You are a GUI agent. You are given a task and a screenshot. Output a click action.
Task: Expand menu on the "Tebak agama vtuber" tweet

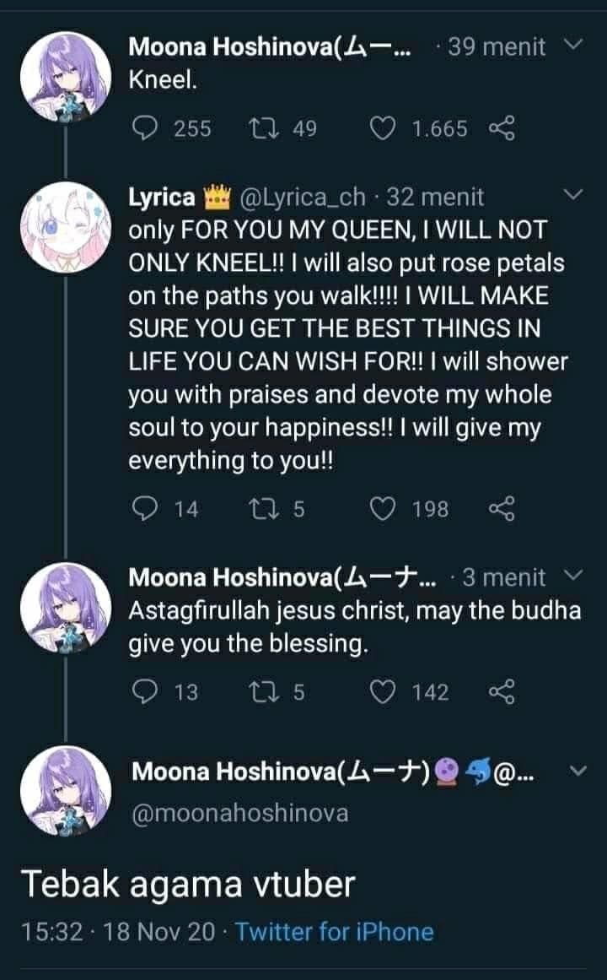point(577,771)
